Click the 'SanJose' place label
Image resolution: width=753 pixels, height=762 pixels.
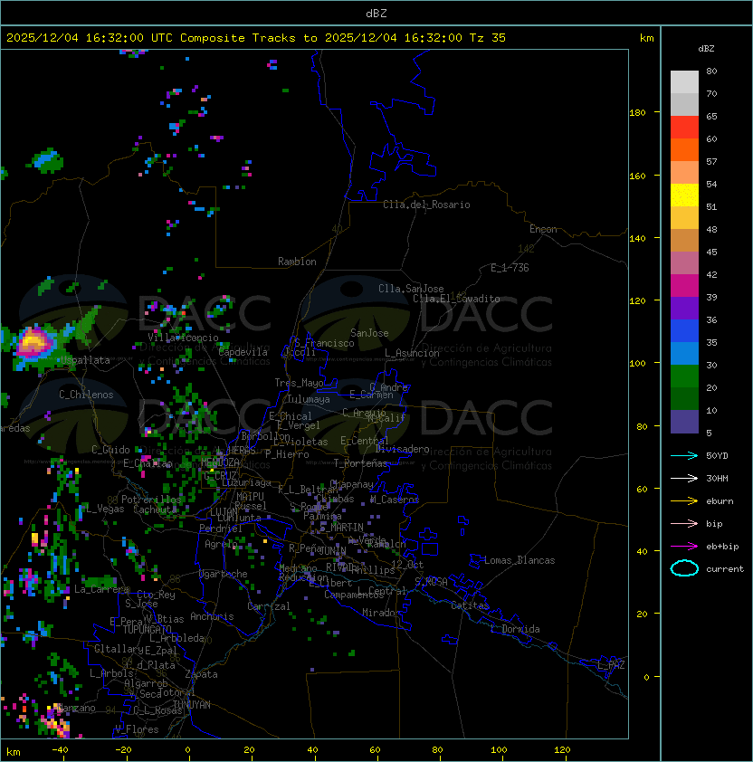(x=369, y=333)
